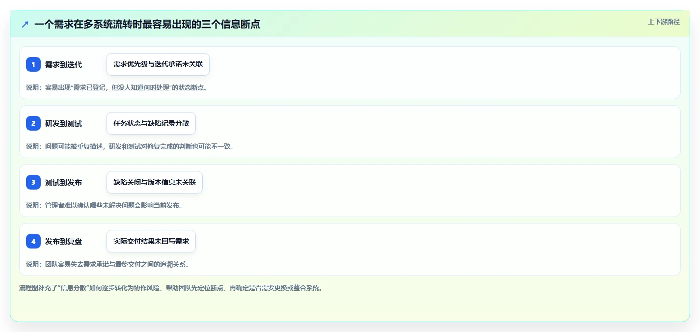Click the 缺陷关闭与版本信息未关联 chip

click(x=155, y=182)
